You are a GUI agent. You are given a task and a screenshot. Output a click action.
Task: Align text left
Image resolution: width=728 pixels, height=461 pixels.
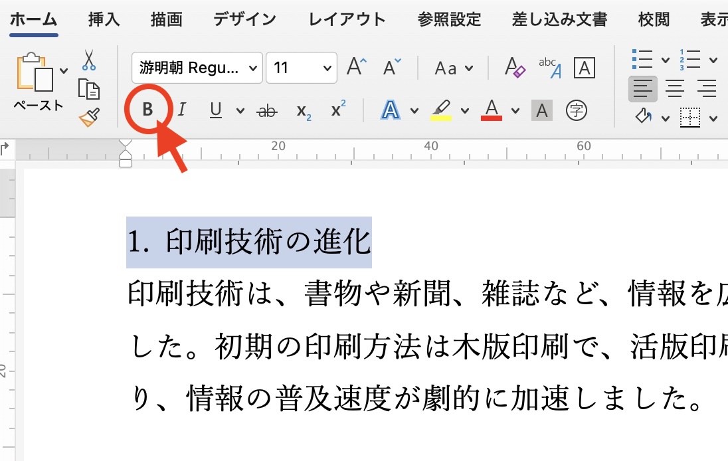[x=643, y=88]
